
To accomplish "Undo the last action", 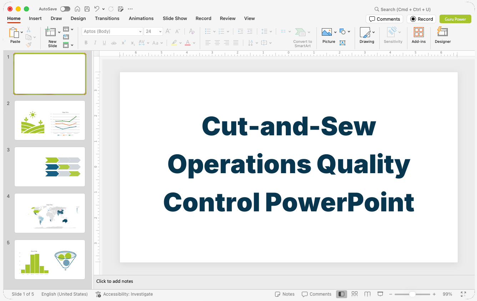I will [x=97, y=9].
